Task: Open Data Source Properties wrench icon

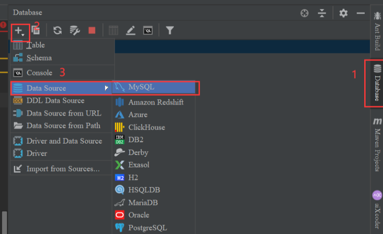Action: 75,31
